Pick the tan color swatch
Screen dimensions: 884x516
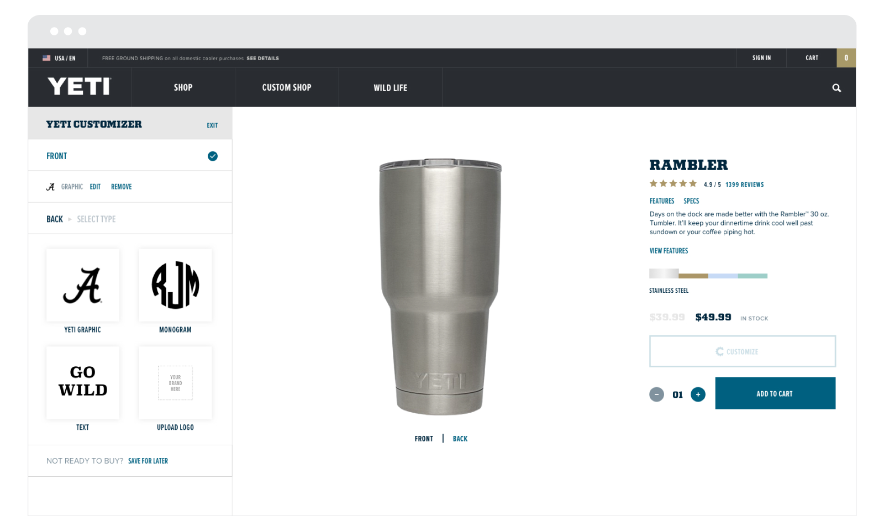click(x=693, y=276)
